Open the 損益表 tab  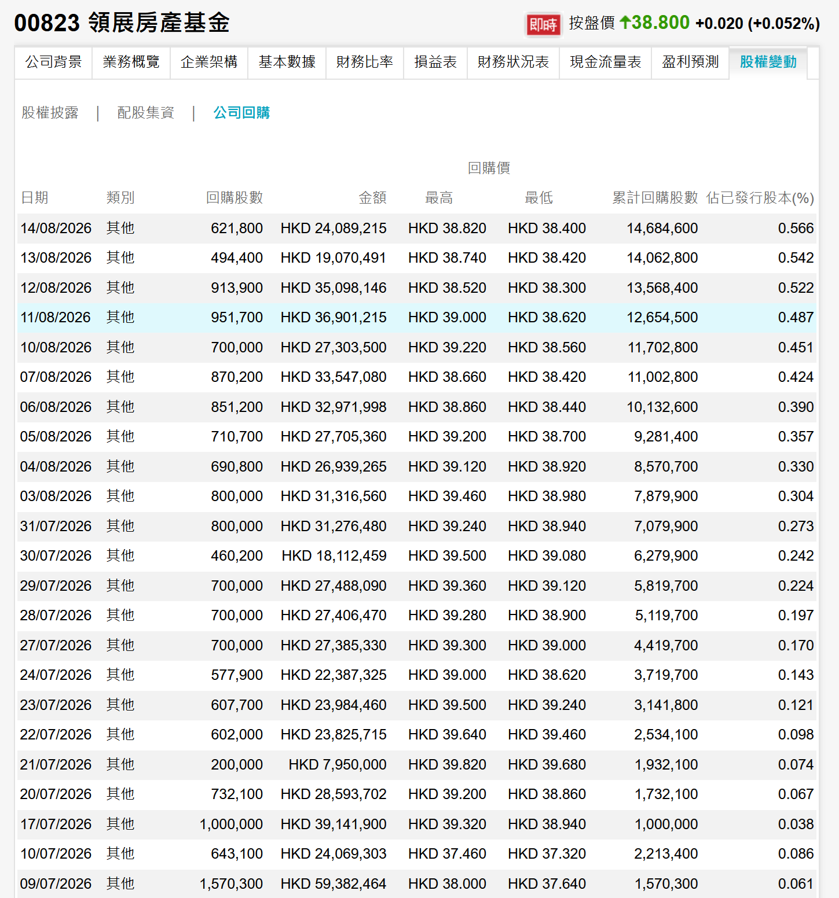click(x=435, y=62)
